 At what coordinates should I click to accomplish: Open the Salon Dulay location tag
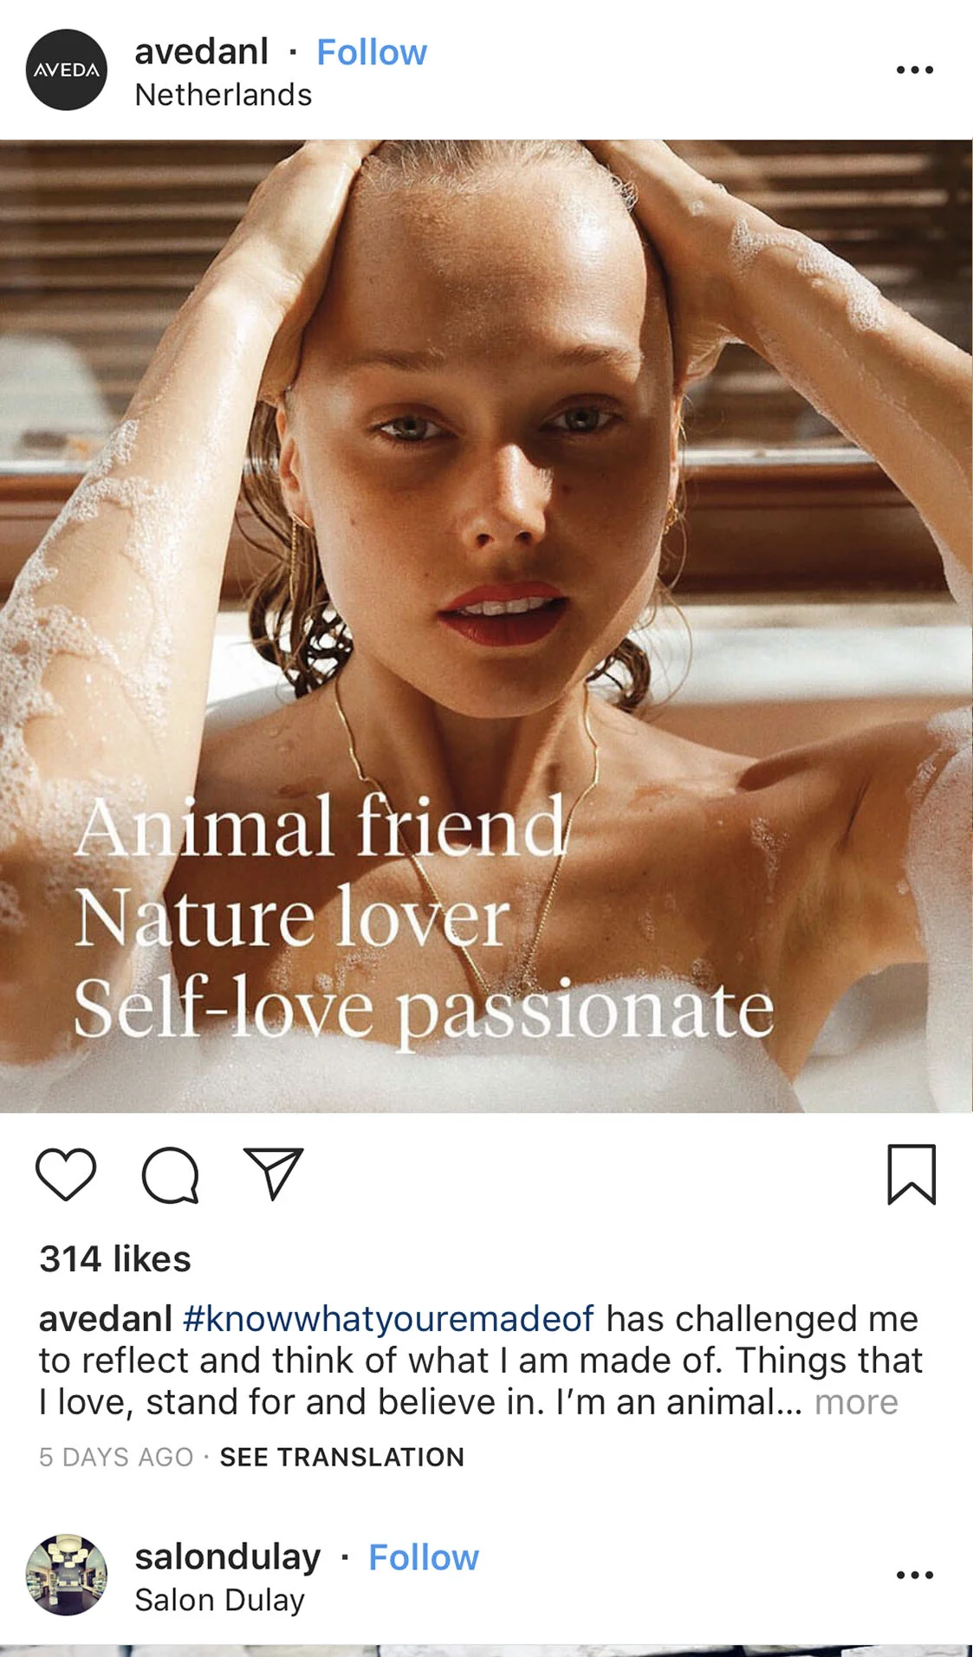(219, 1600)
